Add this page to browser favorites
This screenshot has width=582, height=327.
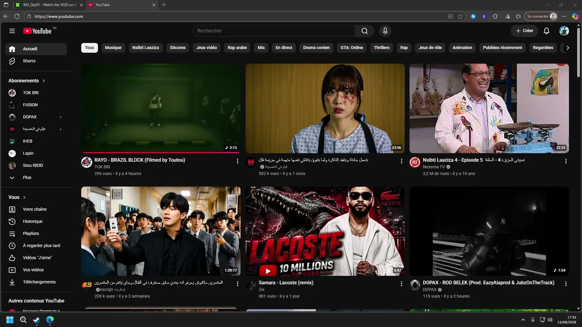coord(460,16)
